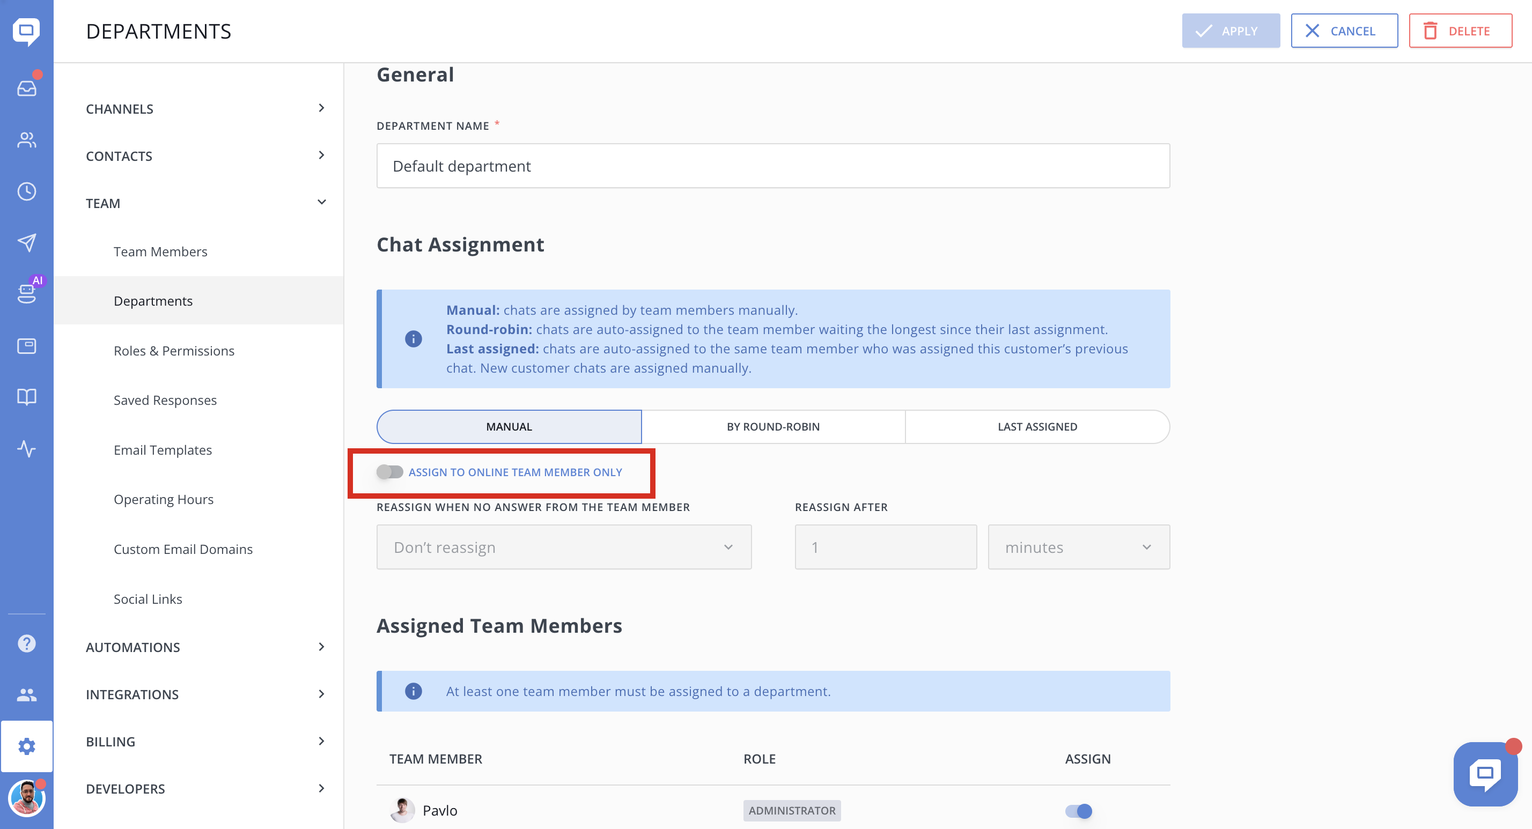1532x829 pixels.
Task: Open Roles & Permissions menu item
Action: (174, 351)
